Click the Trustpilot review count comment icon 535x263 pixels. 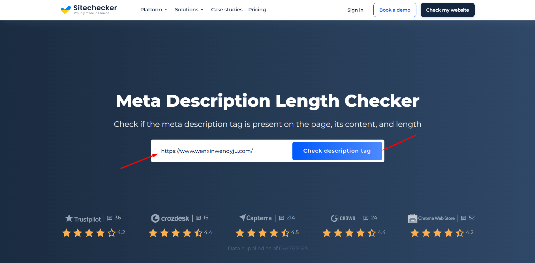point(110,218)
